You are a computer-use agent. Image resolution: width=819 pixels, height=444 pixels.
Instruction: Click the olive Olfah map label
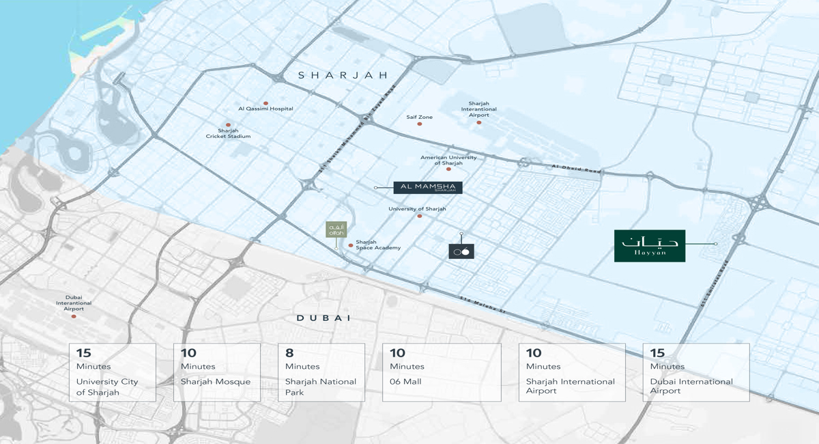pos(338,228)
